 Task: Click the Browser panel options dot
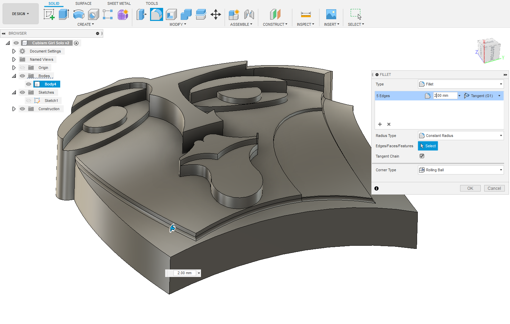[x=97, y=33]
